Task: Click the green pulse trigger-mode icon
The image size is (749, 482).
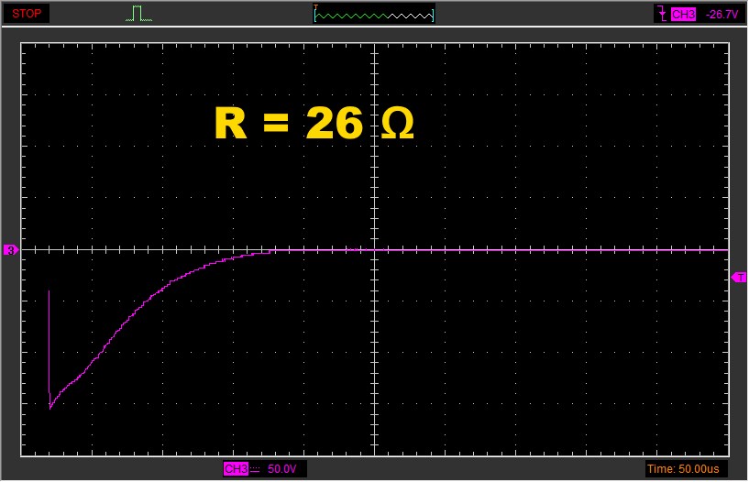Action: coord(138,14)
